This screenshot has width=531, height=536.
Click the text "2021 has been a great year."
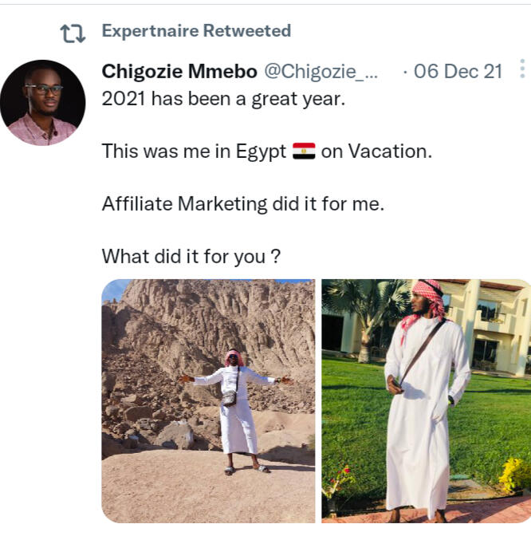point(223,99)
